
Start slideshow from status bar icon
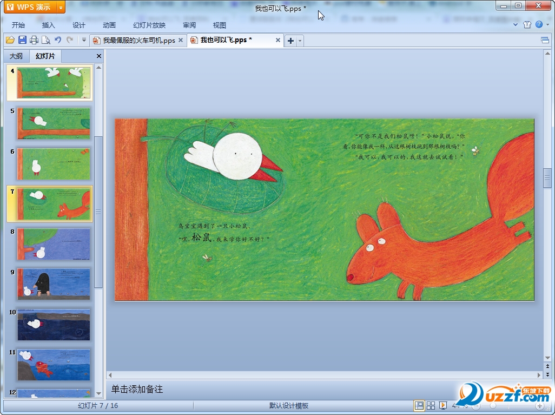(442, 405)
